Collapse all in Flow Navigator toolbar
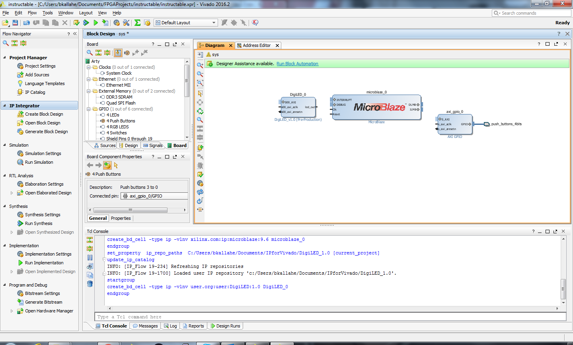 [x=14, y=43]
